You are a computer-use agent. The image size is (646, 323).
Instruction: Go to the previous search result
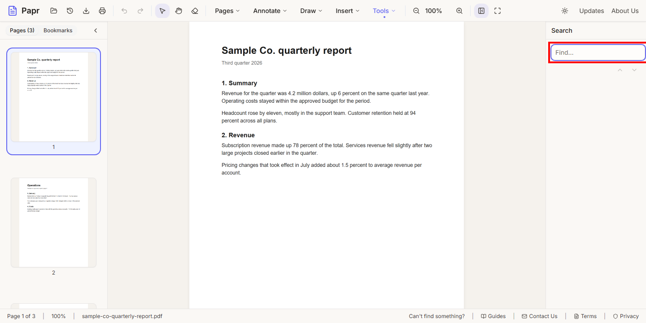(620, 70)
